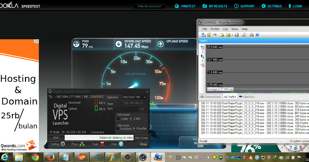Click Hide info button in launcher
The height and width of the screenshot is (162, 309).
(117, 144)
